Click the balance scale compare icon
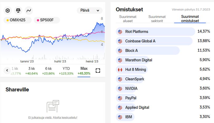The height and width of the screenshot is (123, 214). (x=18, y=11)
